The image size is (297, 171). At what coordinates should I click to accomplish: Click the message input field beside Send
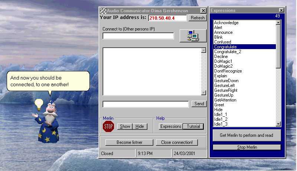[146, 104]
